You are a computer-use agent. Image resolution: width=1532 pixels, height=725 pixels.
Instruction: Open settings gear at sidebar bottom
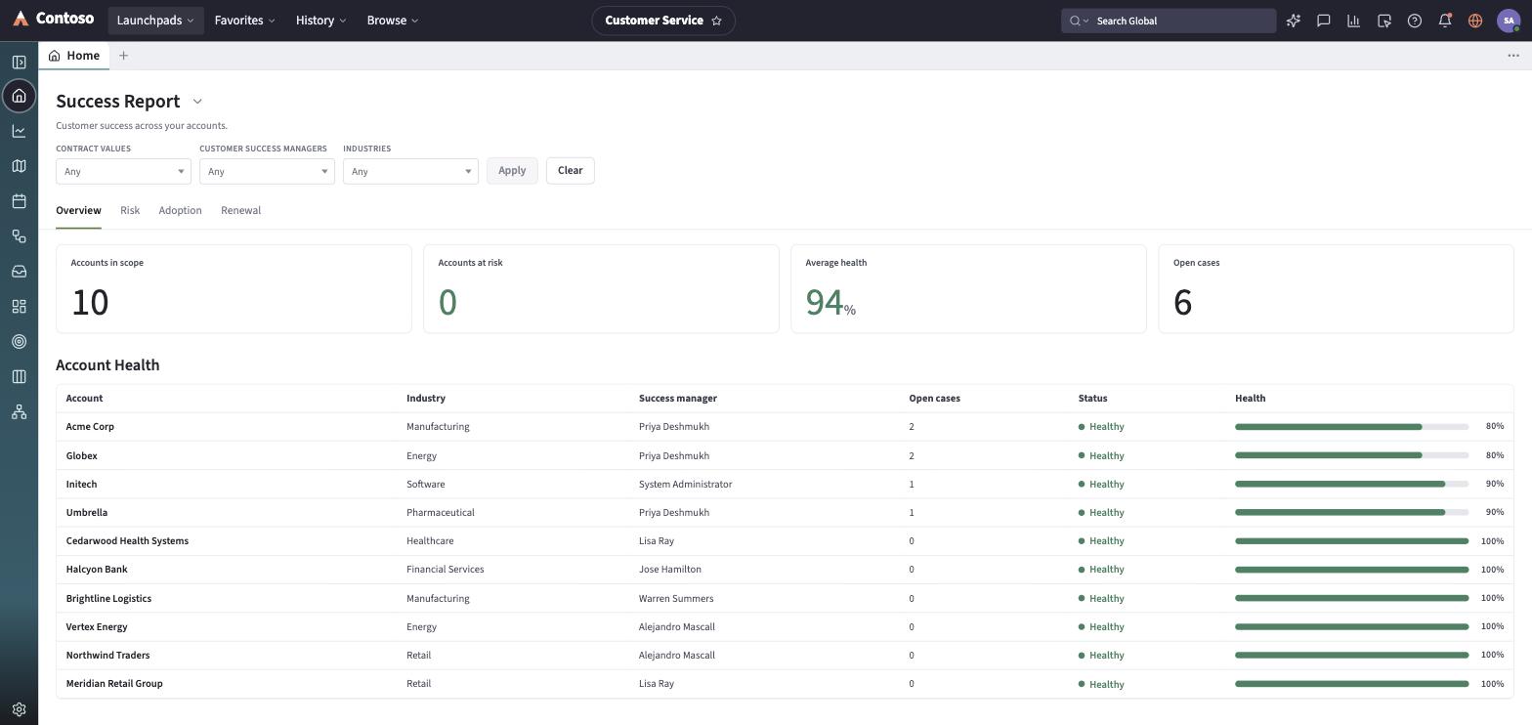click(19, 710)
